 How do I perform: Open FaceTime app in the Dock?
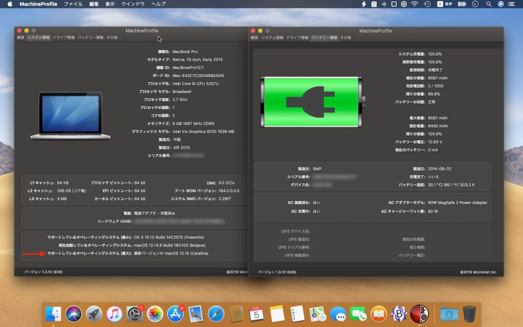point(358,314)
